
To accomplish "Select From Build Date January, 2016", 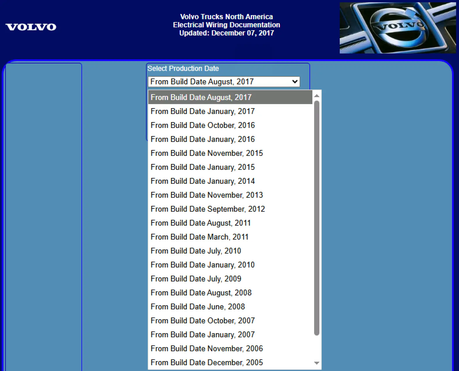I will (230, 139).
